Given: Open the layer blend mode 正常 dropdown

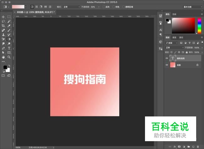Looking at the screenshot, I should click(x=174, y=48).
